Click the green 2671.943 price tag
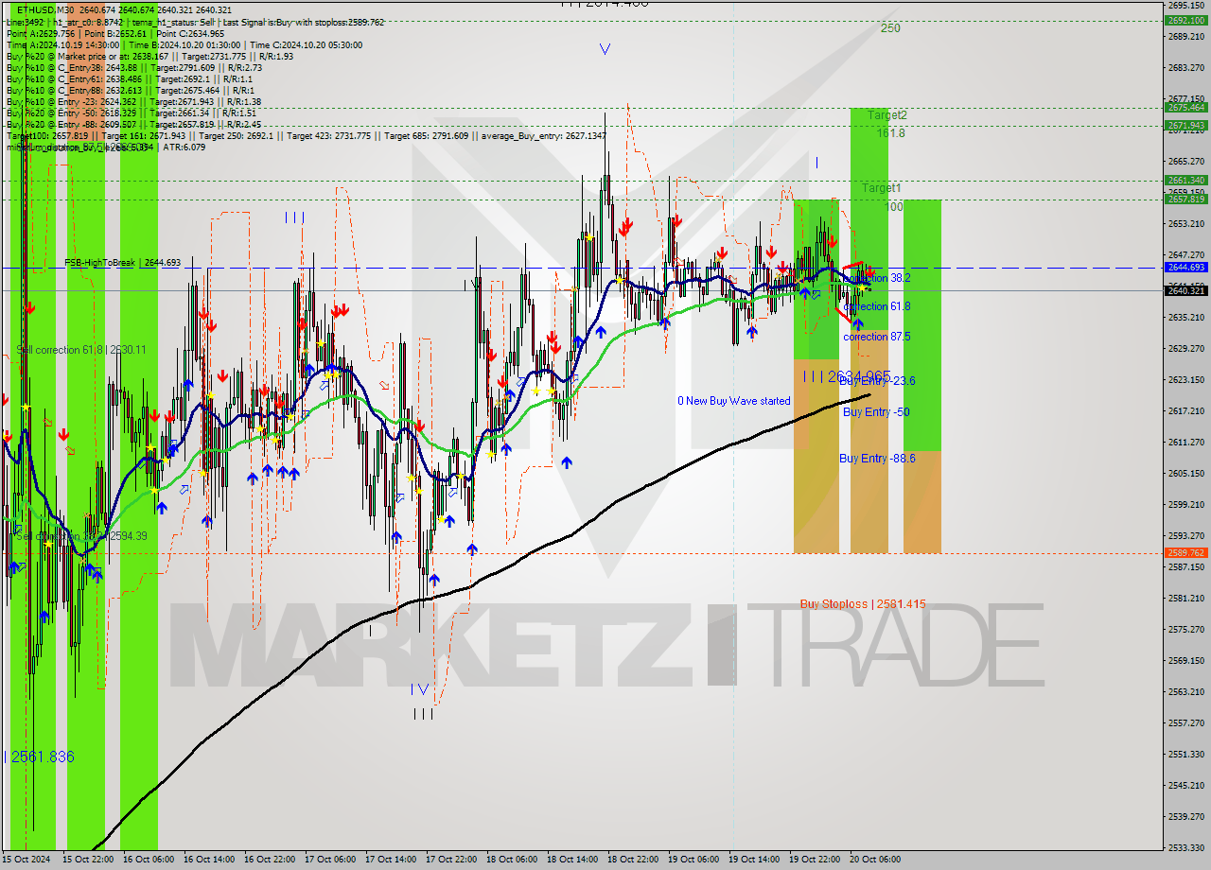The width and height of the screenshot is (1211, 870). pyautogui.click(x=1186, y=125)
